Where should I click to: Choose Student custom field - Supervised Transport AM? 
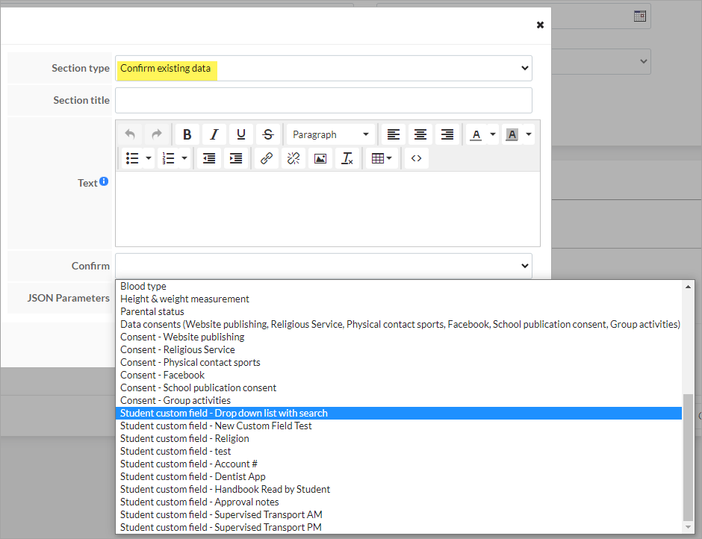point(399,514)
